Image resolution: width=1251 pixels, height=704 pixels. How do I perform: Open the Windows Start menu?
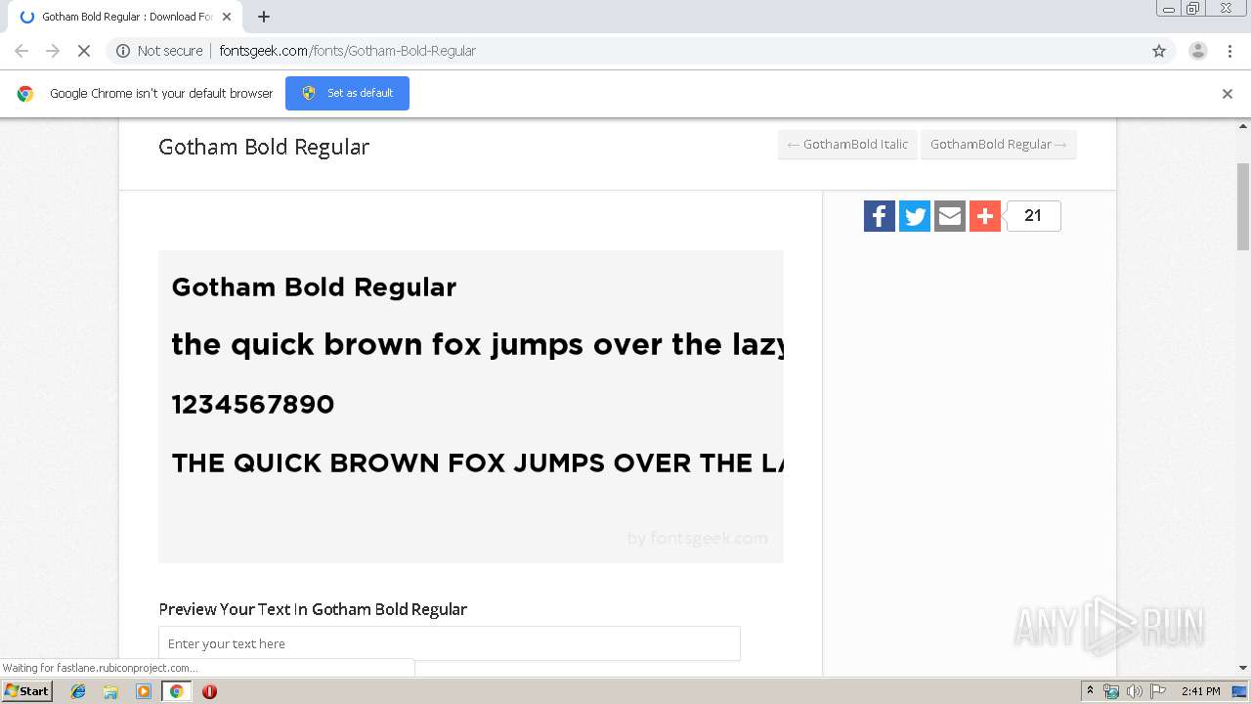[x=26, y=691]
